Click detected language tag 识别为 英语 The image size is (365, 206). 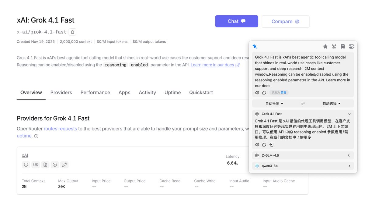pos(279,93)
